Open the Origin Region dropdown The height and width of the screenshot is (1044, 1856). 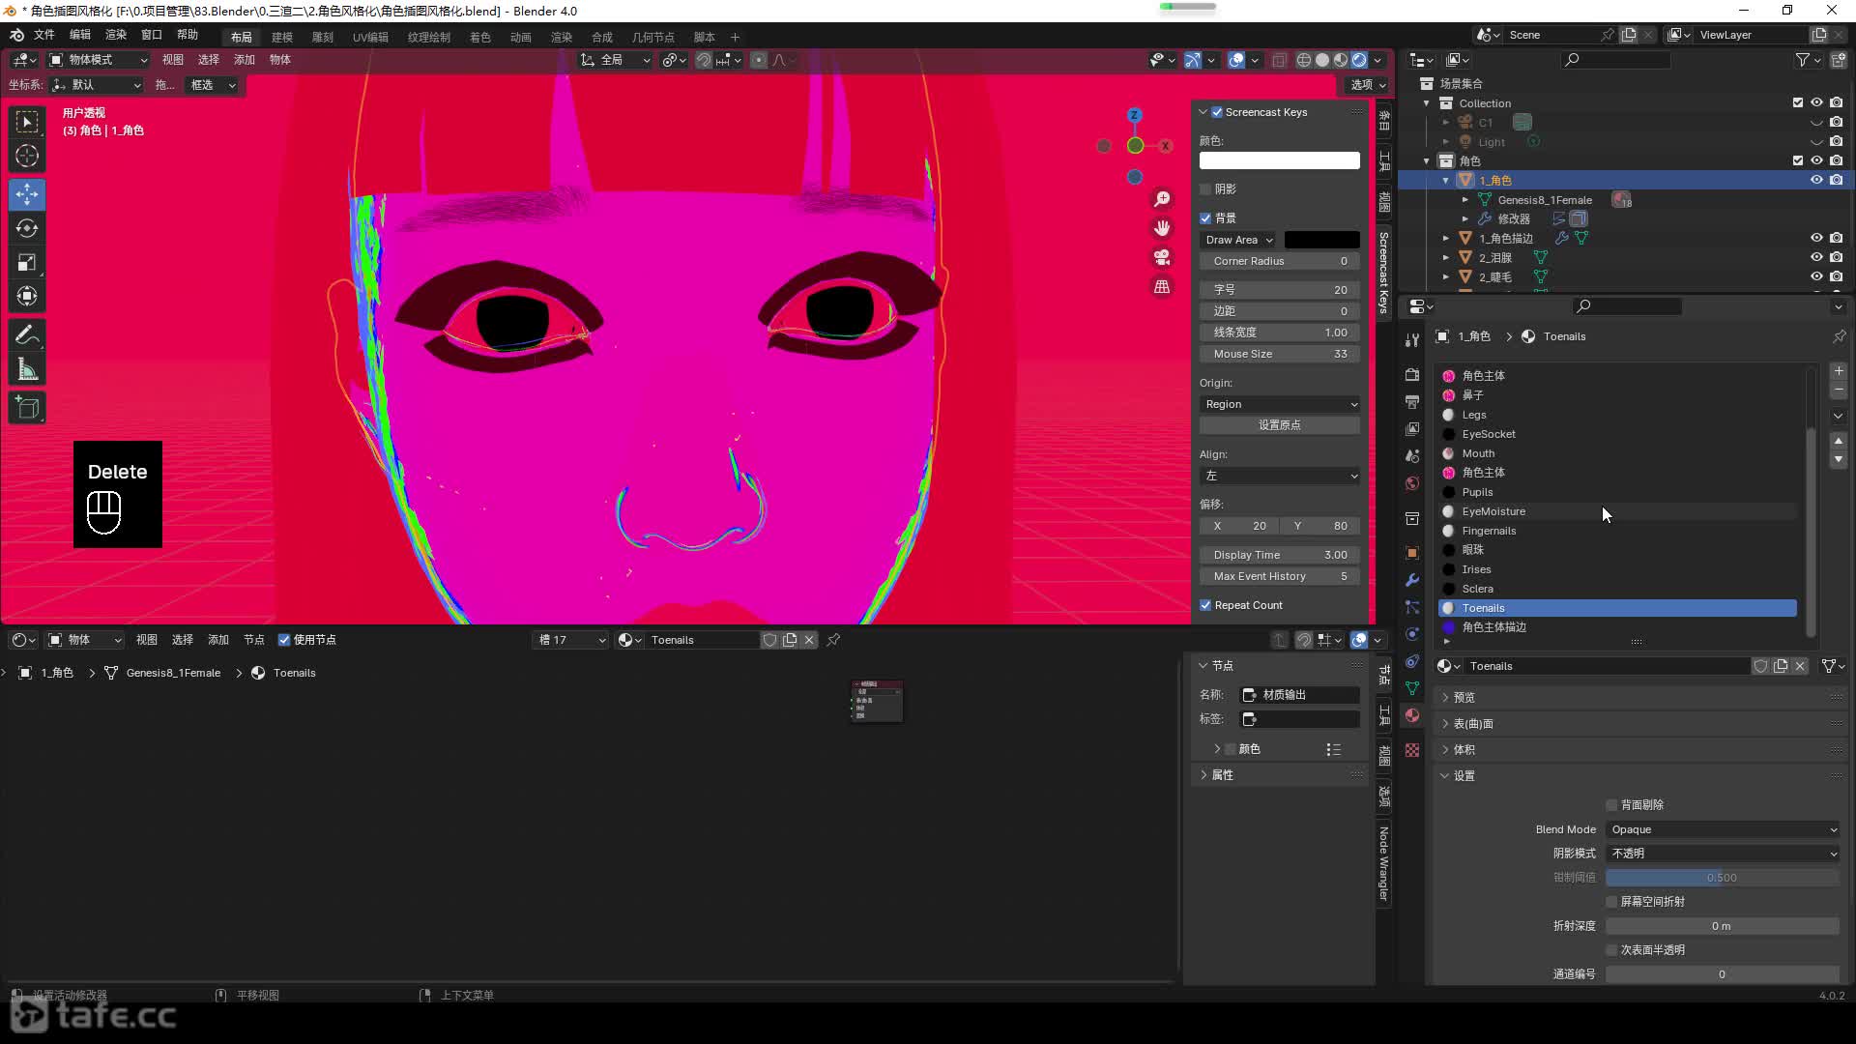click(1280, 404)
